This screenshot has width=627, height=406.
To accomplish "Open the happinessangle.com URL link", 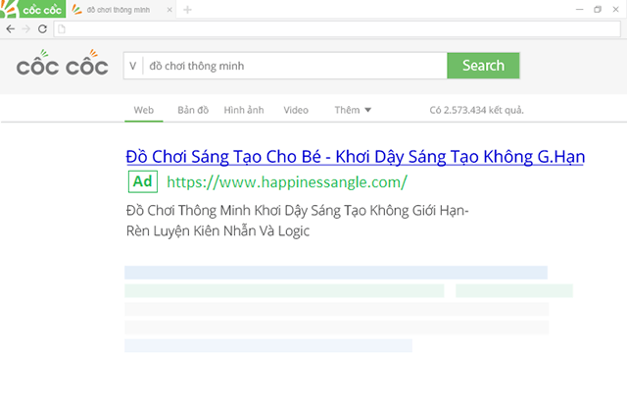I will pos(287,182).
